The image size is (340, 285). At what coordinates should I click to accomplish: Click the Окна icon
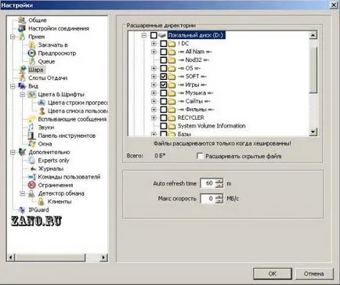pyautogui.click(x=31, y=144)
